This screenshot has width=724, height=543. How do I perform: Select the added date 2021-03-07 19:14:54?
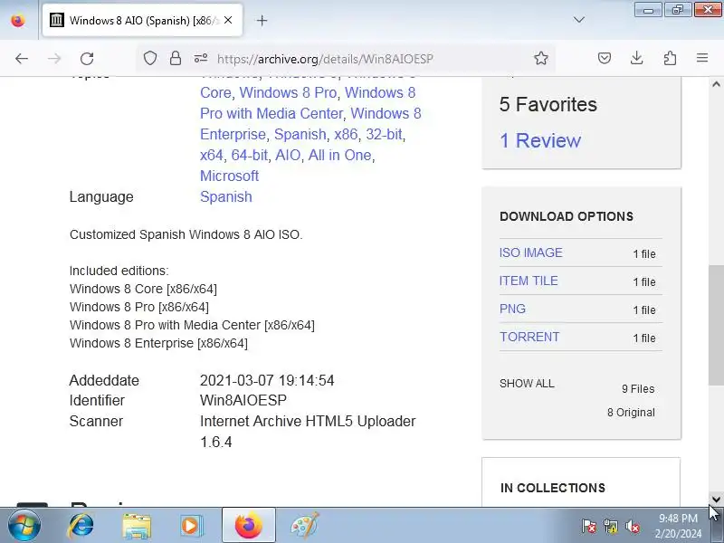(267, 380)
